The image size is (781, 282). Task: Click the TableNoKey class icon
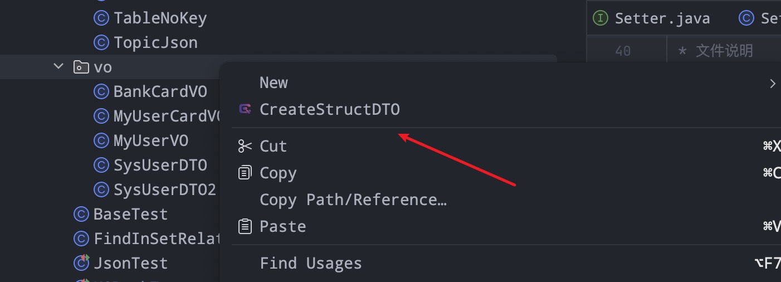101,18
